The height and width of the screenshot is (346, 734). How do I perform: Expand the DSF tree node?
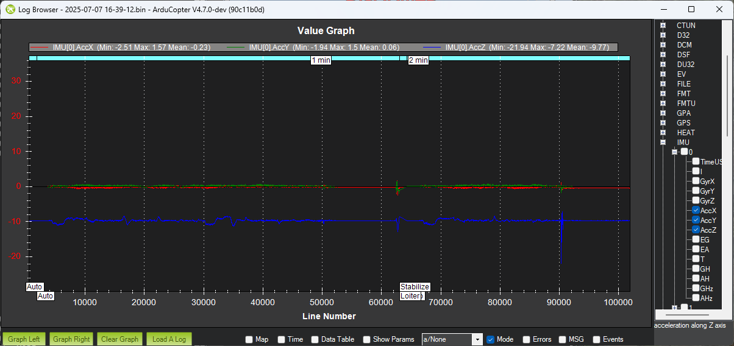click(x=663, y=55)
